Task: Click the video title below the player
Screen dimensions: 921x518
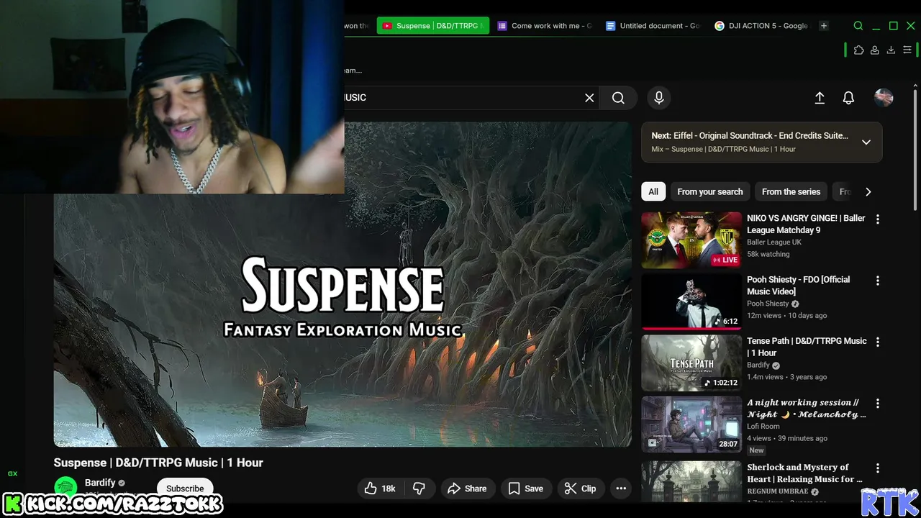Action: tap(158, 463)
